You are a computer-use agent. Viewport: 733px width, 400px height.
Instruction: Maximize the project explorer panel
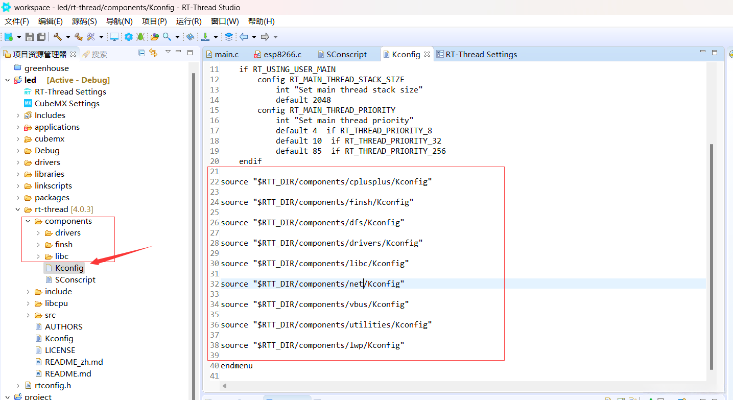pos(190,52)
